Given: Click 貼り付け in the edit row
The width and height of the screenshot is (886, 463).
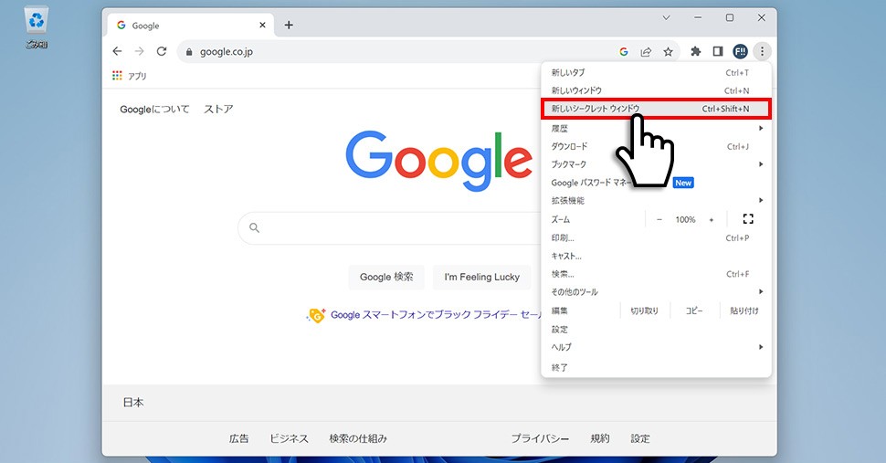Looking at the screenshot, I should [x=744, y=311].
